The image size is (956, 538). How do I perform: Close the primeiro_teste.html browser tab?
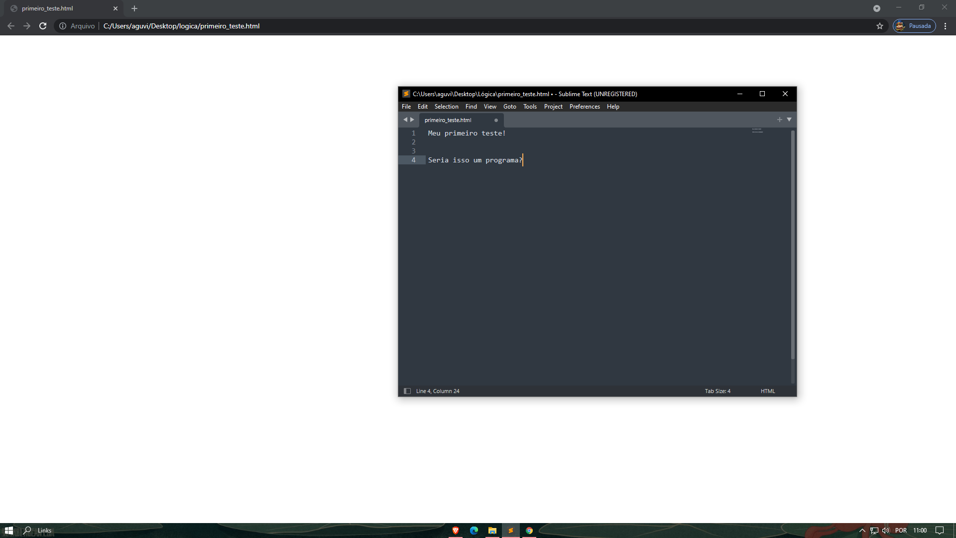point(116,8)
